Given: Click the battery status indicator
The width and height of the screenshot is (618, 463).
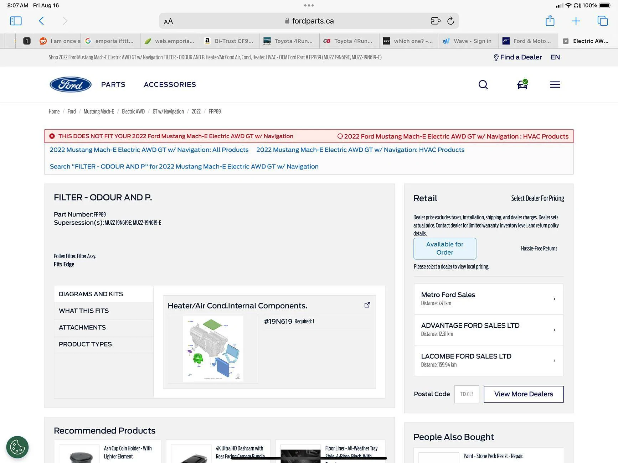Looking at the screenshot, I should (605, 5).
